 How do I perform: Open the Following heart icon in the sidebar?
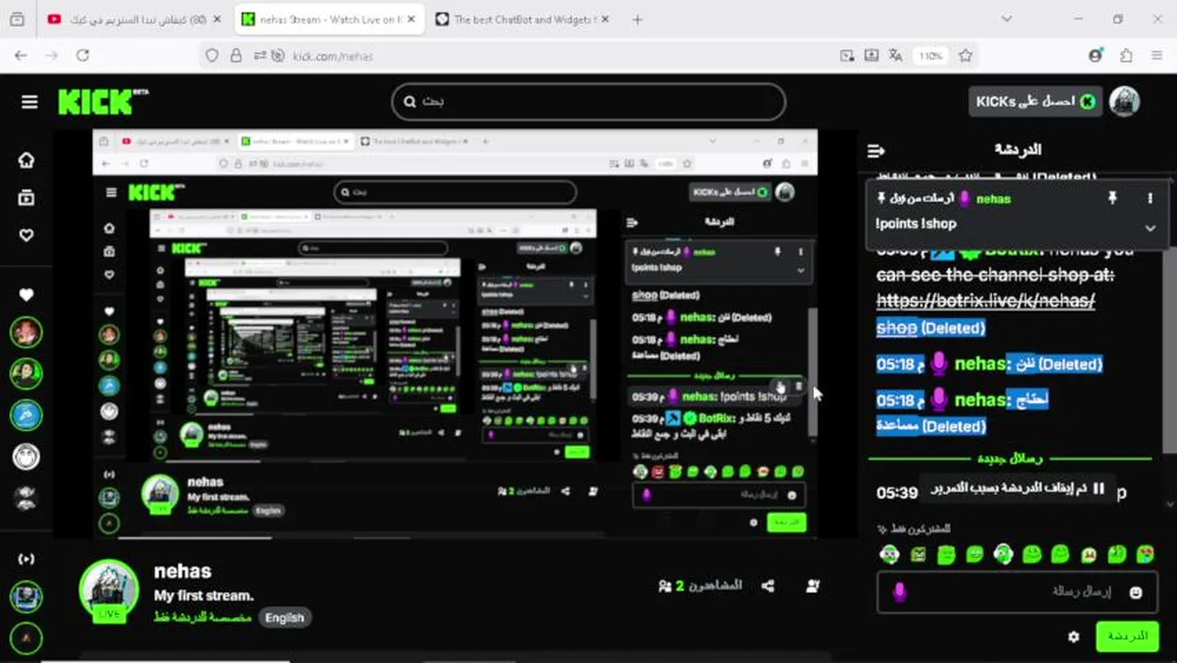coord(26,235)
